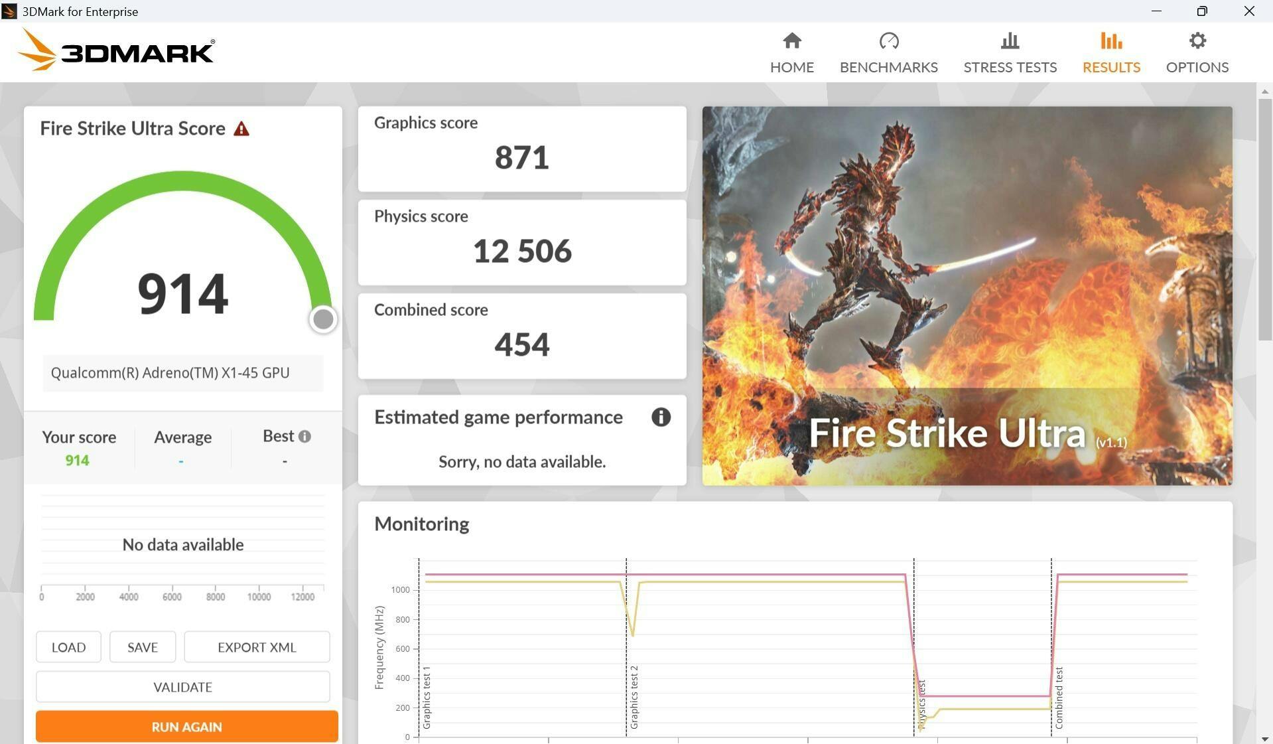This screenshot has width=1273, height=744.
Task: Open Benchmarks via the gauge icon
Action: [x=889, y=41]
